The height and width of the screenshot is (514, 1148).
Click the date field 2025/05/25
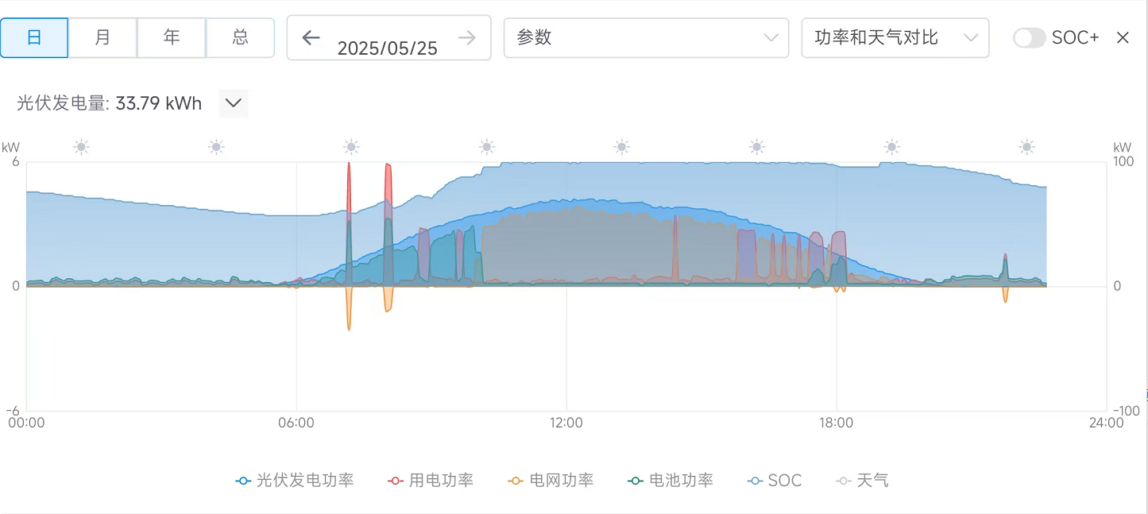pyautogui.click(x=388, y=48)
